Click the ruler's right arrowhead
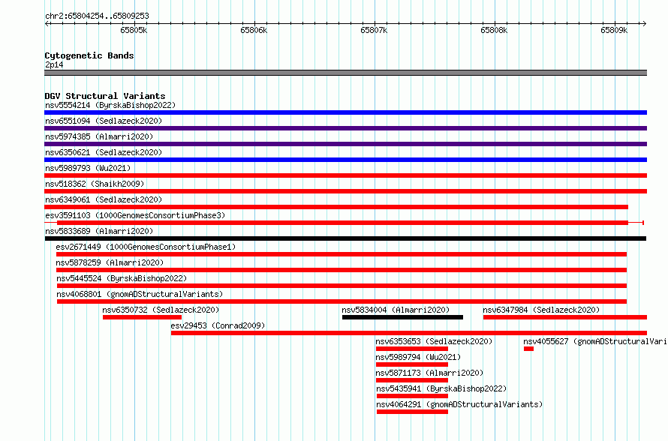The height and width of the screenshot is (441, 668). pyautogui.click(x=645, y=23)
